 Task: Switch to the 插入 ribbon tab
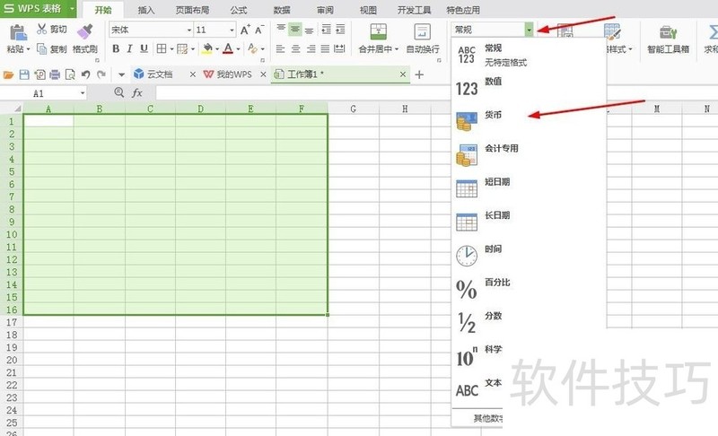click(x=146, y=10)
